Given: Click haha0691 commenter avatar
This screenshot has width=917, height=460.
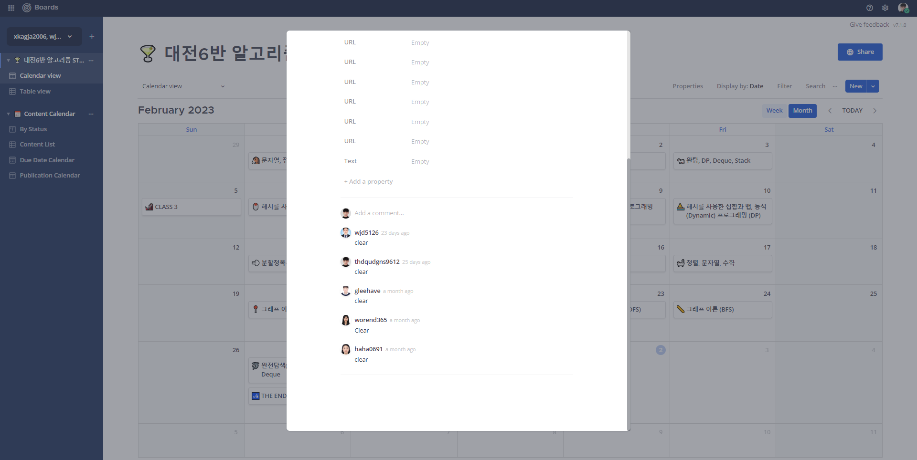Looking at the screenshot, I should 346,349.
